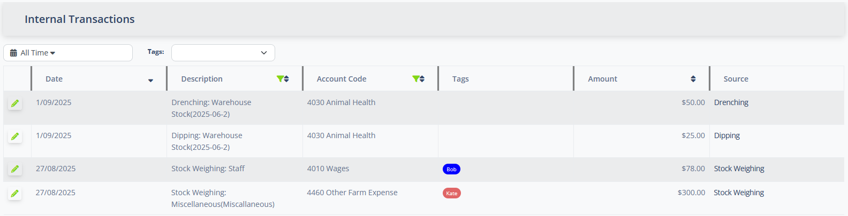Click the calendar icon beside All Time

(13, 53)
